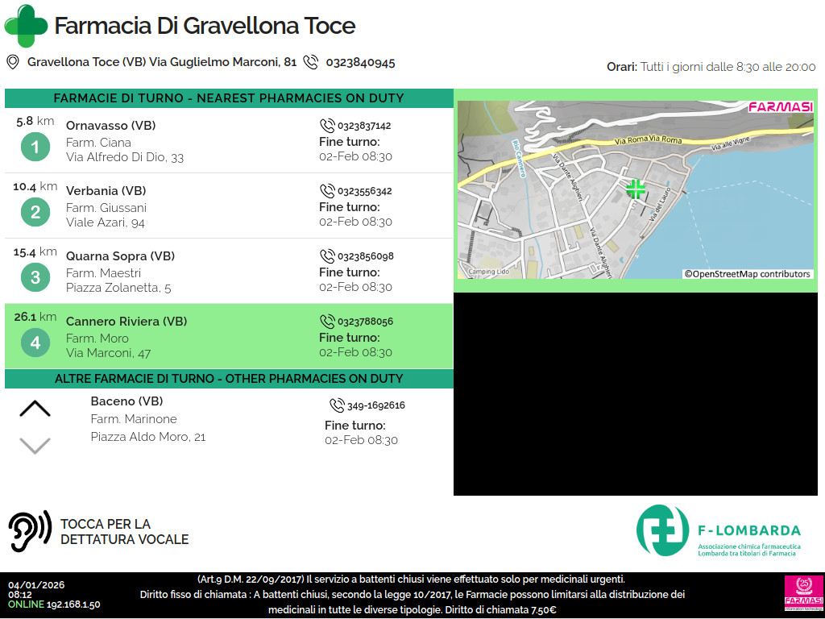The height and width of the screenshot is (619, 825).
Task: Click the phone icon for Ornavasso pharmacy
Action: [327, 126]
